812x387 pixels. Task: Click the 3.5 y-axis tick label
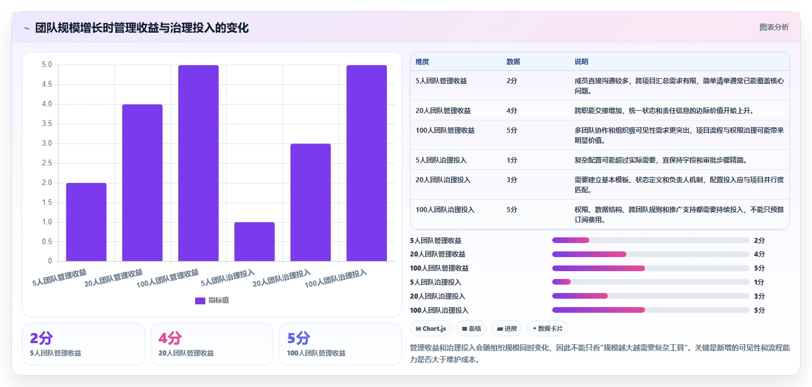(x=47, y=124)
